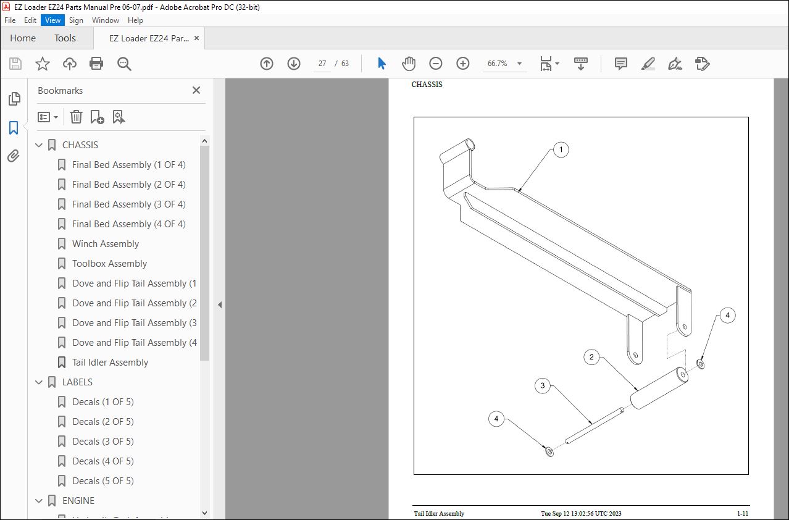This screenshot has height=520, width=789.
Task: Open Toolbox Assembly bookmark
Action: (x=109, y=264)
